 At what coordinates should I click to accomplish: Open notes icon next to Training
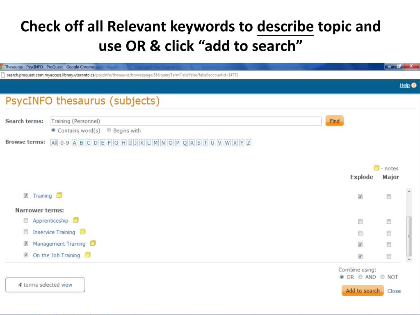pyautogui.click(x=59, y=195)
